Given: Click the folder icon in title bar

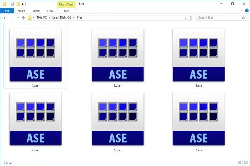Looking at the screenshot, I should [4, 4].
